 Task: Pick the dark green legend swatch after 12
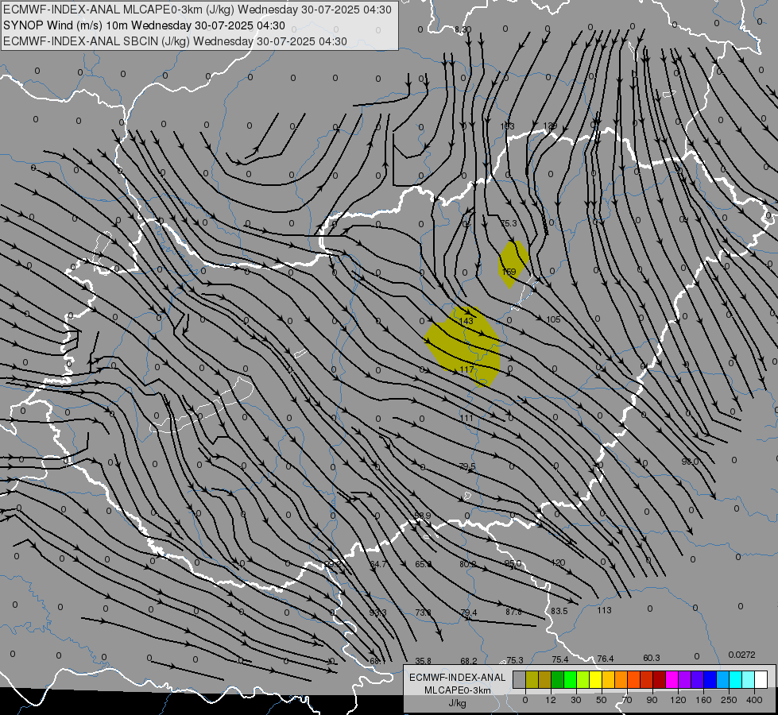tap(557, 679)
